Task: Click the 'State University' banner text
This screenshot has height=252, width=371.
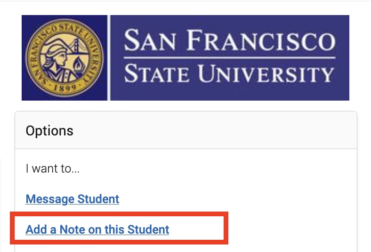Action: [x=229, y=73]
